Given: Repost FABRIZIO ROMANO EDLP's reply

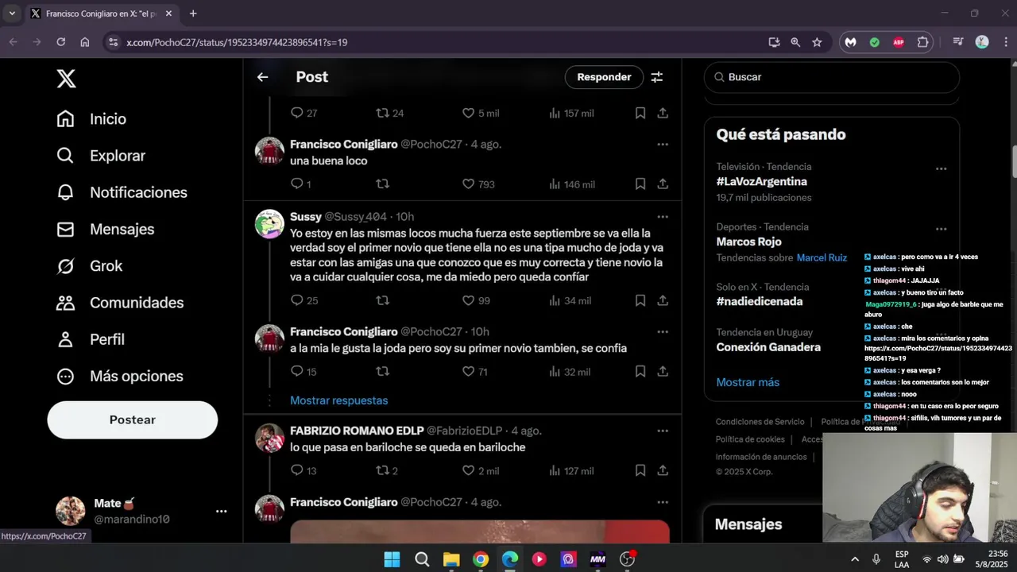Looking at the screenshot, I should pos(386,470).
